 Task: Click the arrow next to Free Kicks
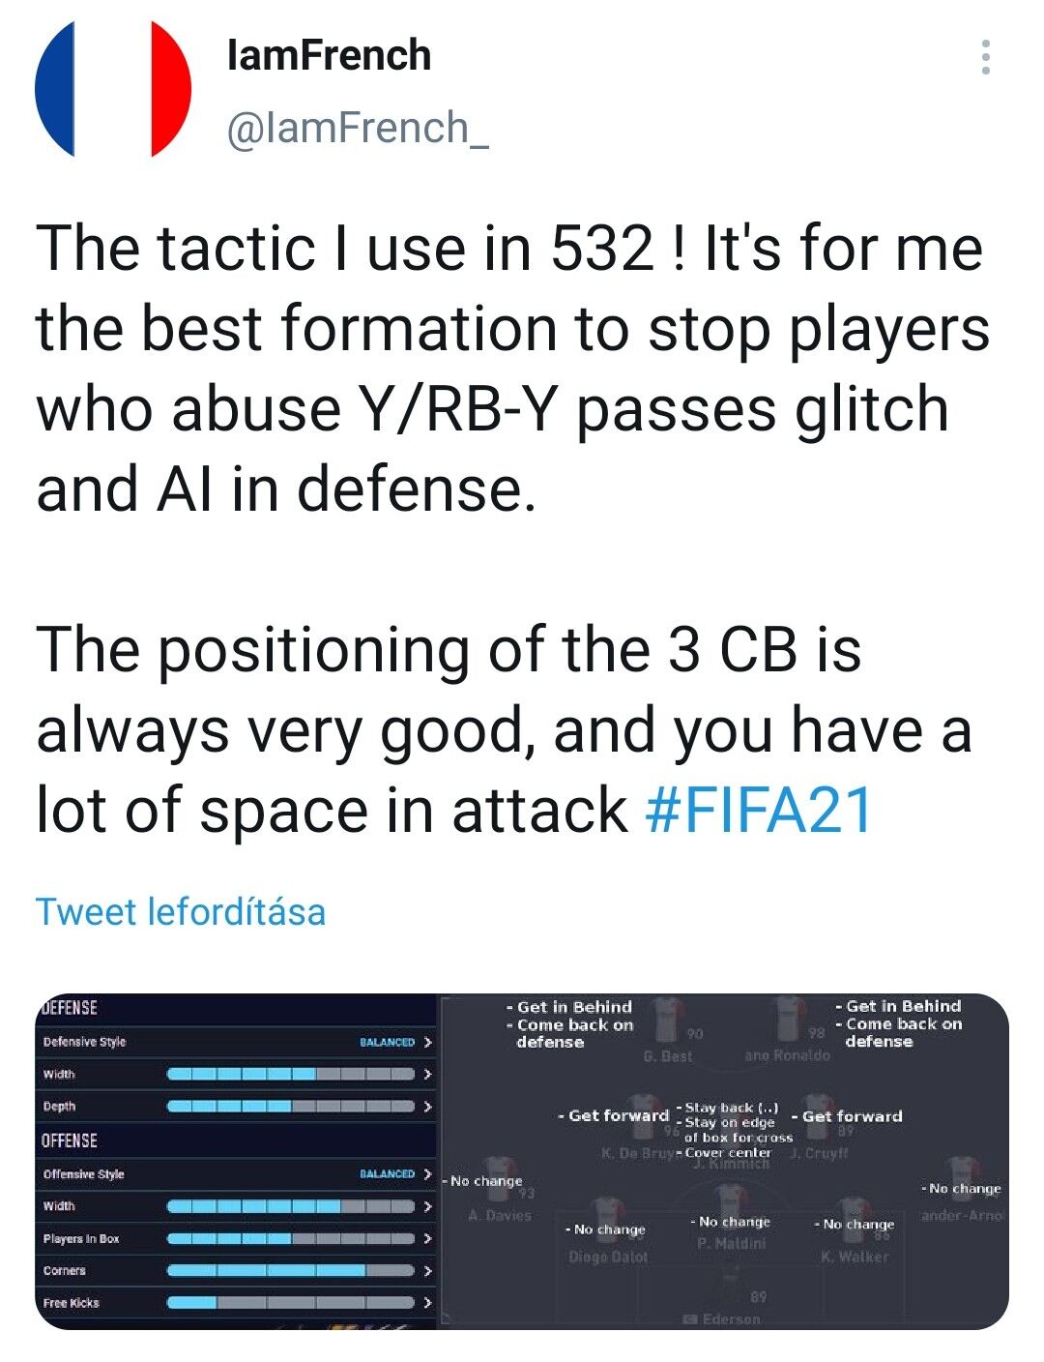[427, 1302]
